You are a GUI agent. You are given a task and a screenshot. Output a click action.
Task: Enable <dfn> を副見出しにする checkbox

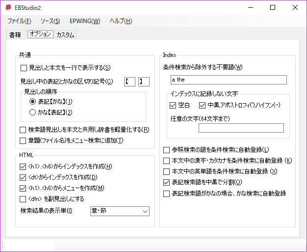pyautogui.click(x=23, y=199)
